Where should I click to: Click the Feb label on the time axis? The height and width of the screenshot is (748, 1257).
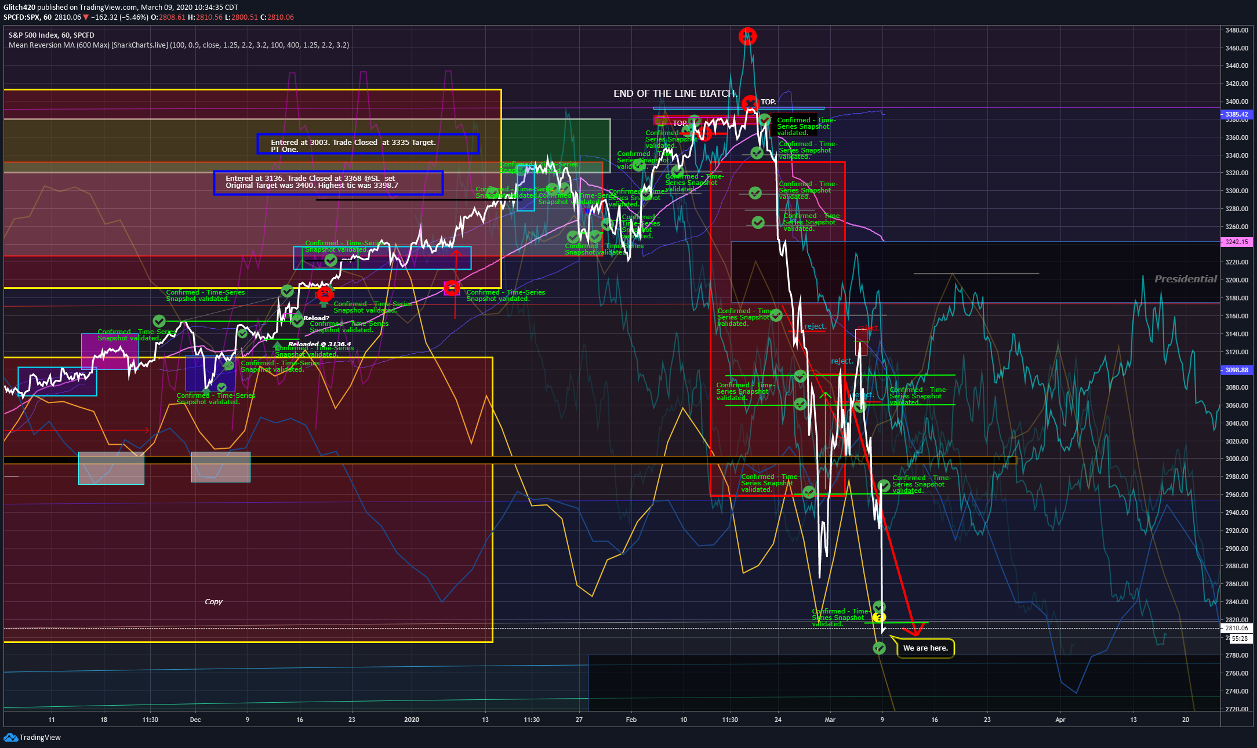point(631,720)
